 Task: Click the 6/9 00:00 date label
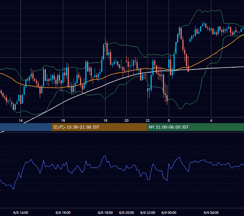[169, 212]
